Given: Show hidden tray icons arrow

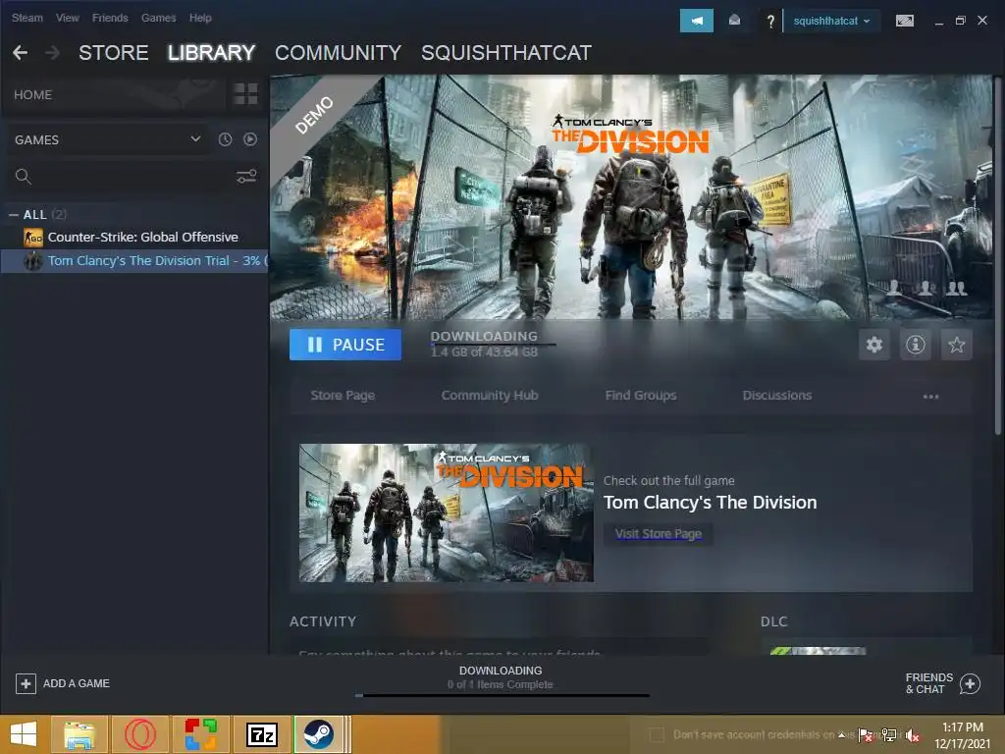Looking at the screenshot, I should point(842,735).
